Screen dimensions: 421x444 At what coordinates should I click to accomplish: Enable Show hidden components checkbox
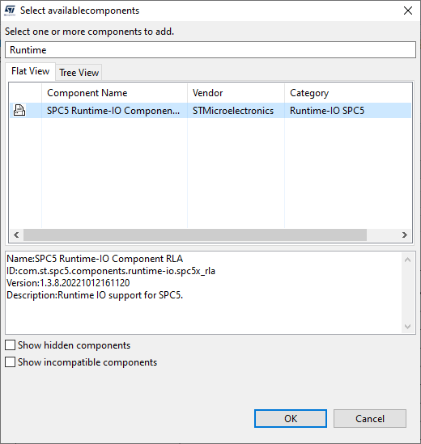coord(11,345)
